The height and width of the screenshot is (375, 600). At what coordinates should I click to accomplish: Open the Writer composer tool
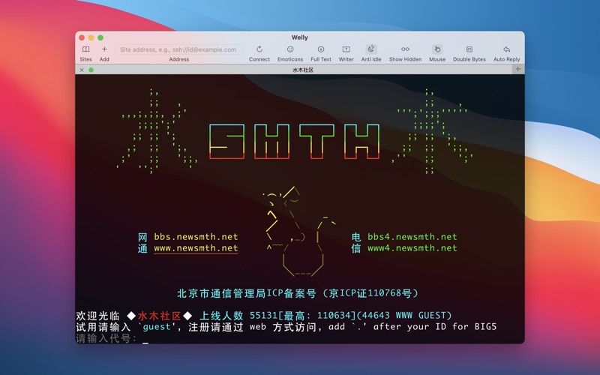pos(346,53)
